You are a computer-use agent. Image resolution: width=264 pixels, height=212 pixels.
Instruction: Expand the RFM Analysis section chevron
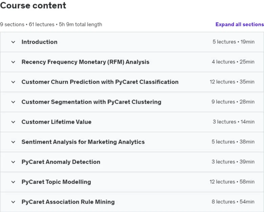(x=13, y=62)
